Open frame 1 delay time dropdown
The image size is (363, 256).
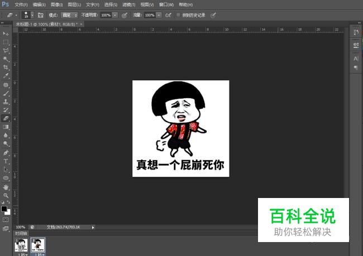point(23,254)
